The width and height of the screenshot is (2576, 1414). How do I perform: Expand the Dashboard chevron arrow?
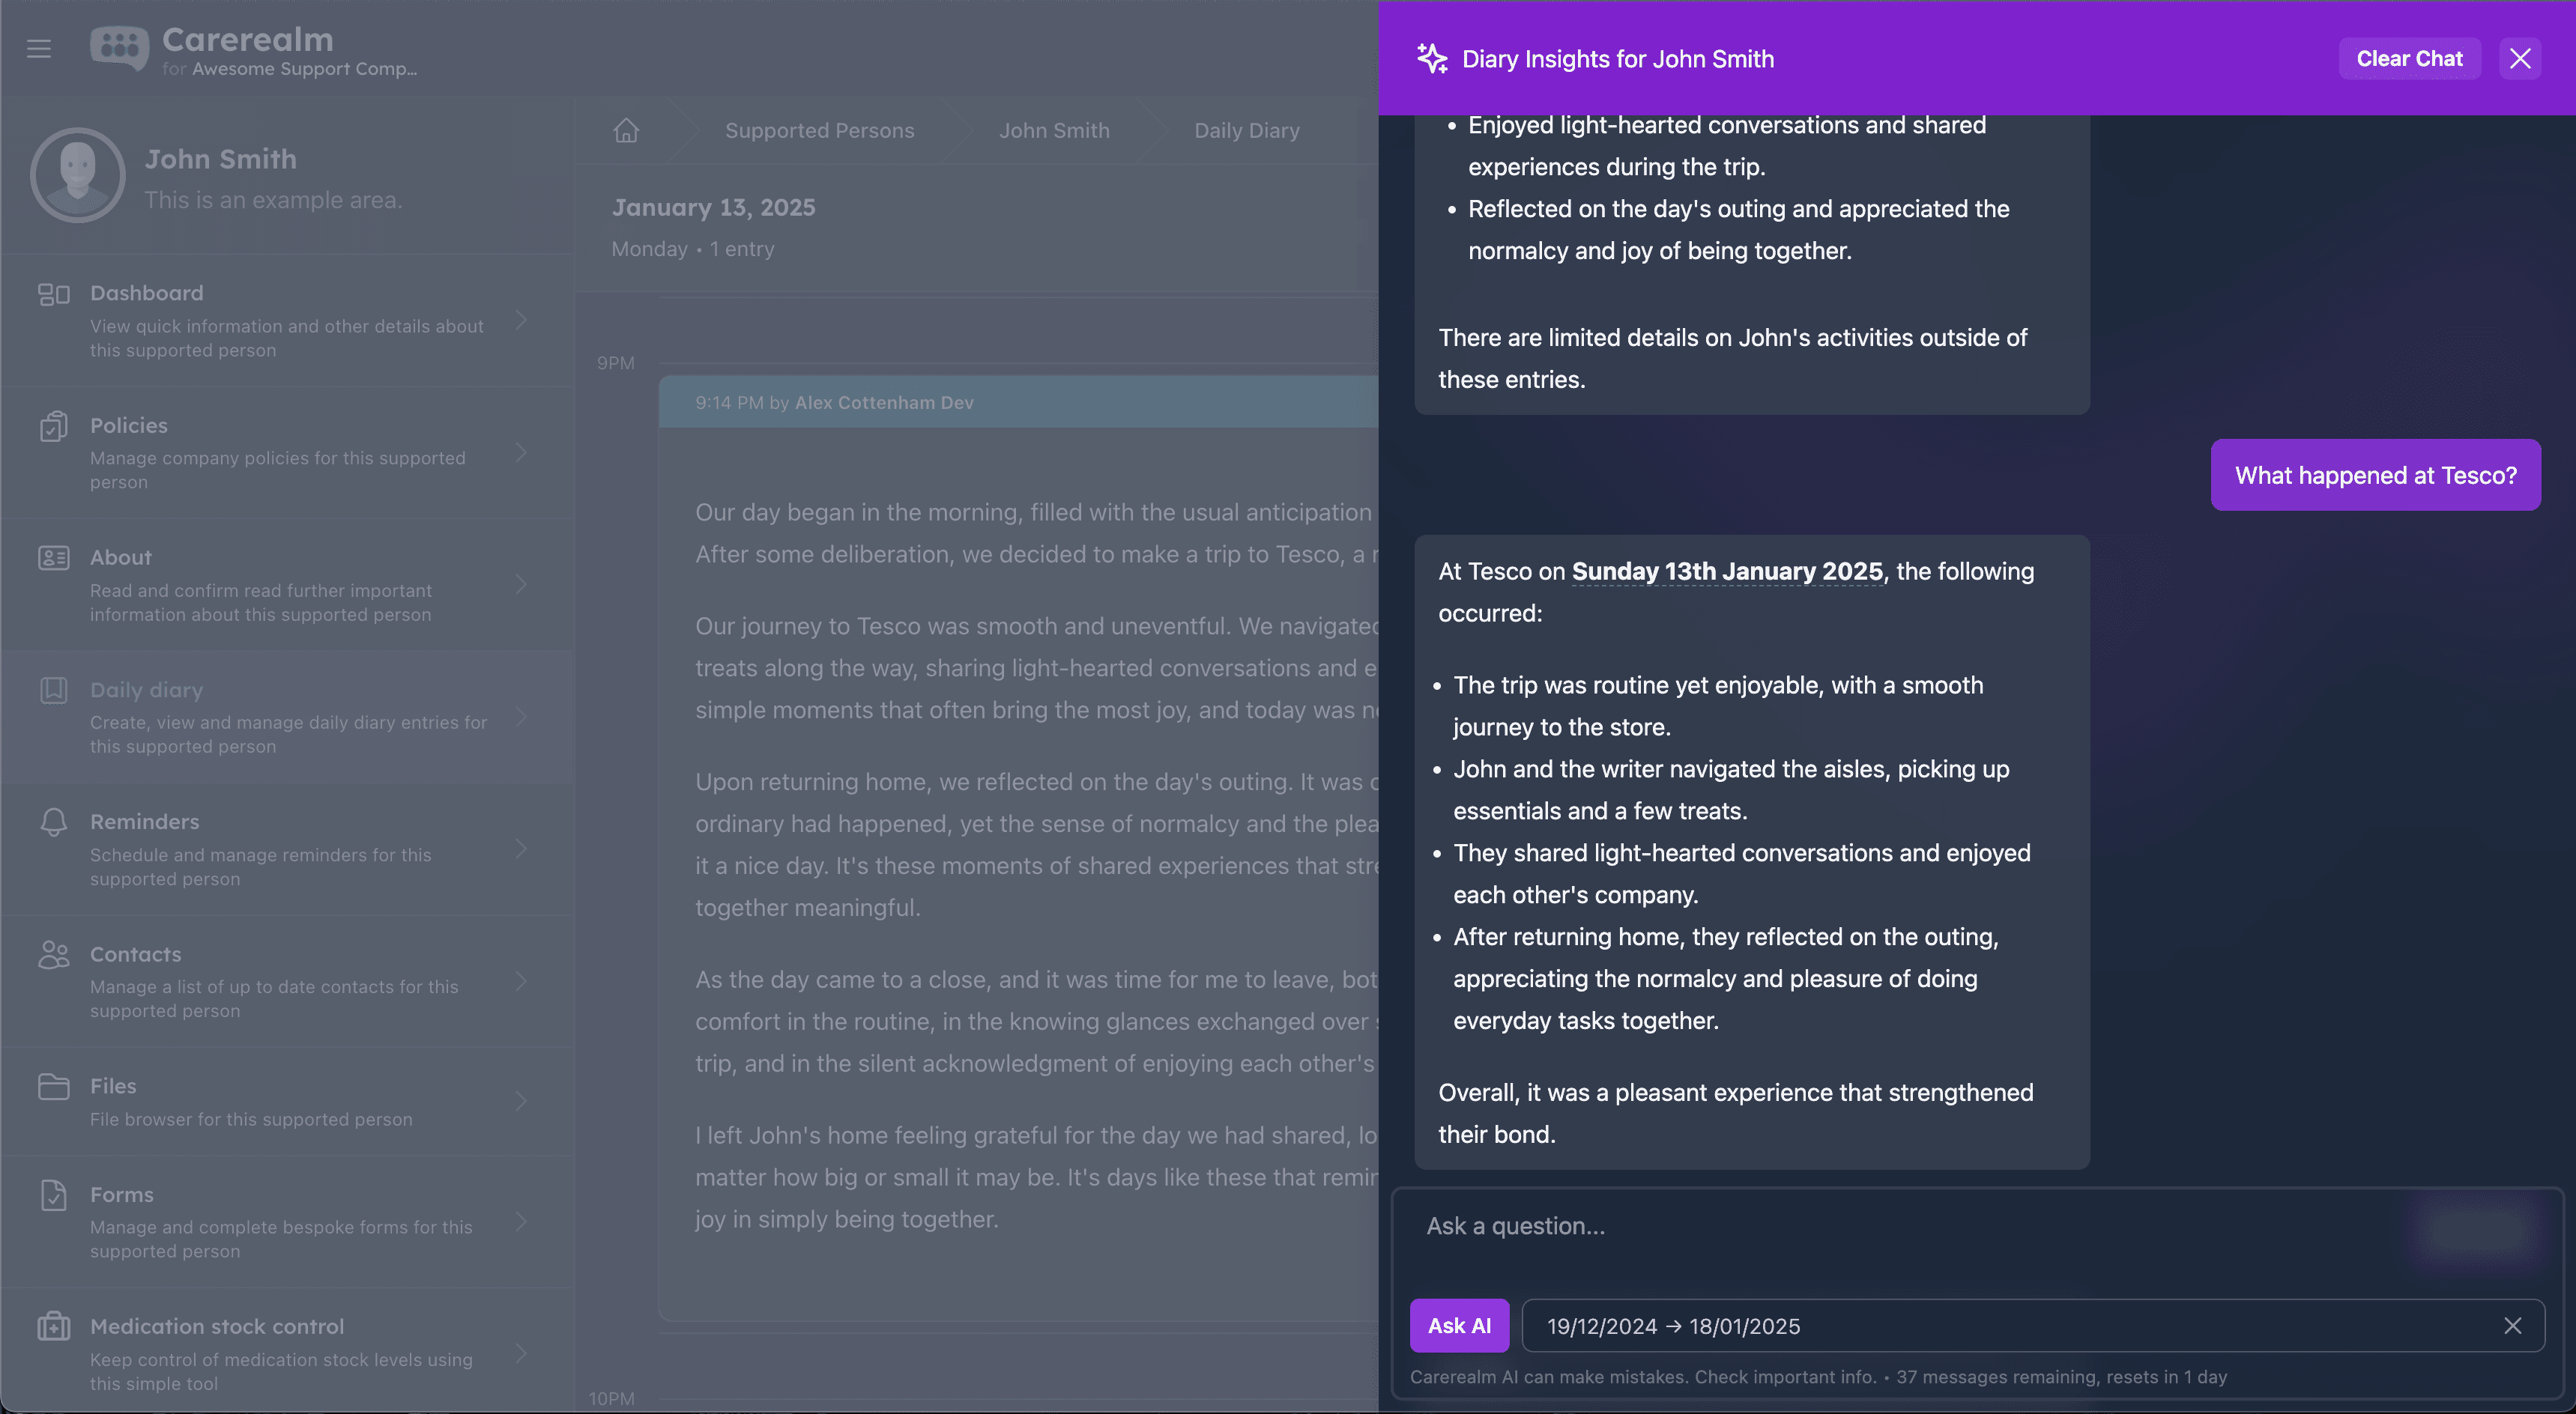(521, 320)
